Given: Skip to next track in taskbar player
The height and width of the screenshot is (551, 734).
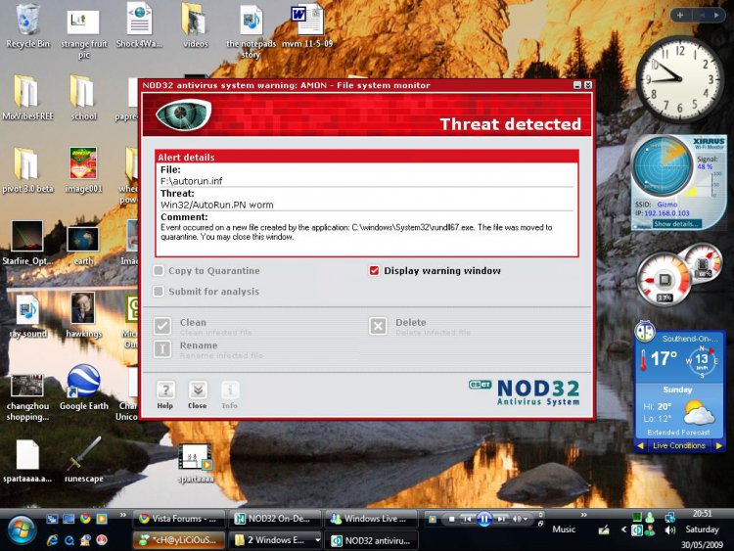Looking at the screenshot, I should [x=500, y=519].
